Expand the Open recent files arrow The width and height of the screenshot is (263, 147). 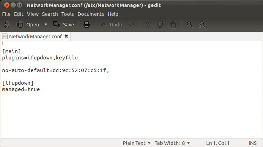46,25
